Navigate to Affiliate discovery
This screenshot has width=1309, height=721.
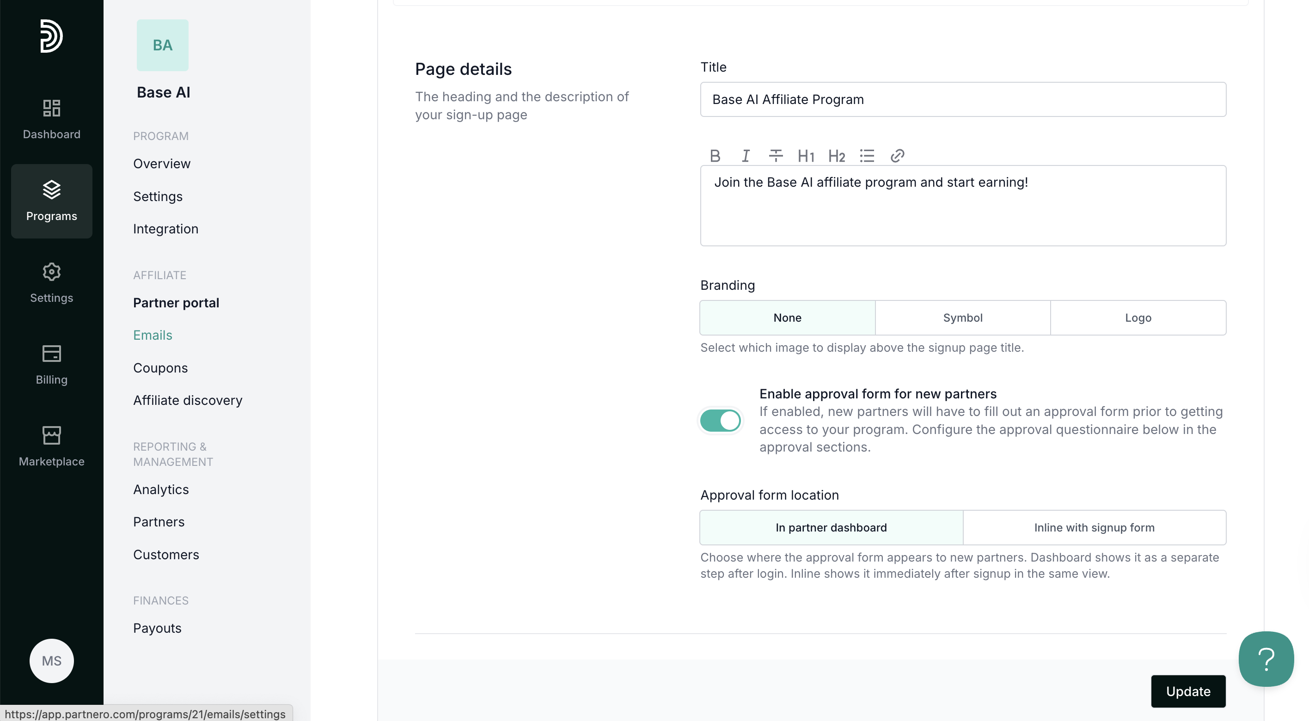(x=188, y=400)
